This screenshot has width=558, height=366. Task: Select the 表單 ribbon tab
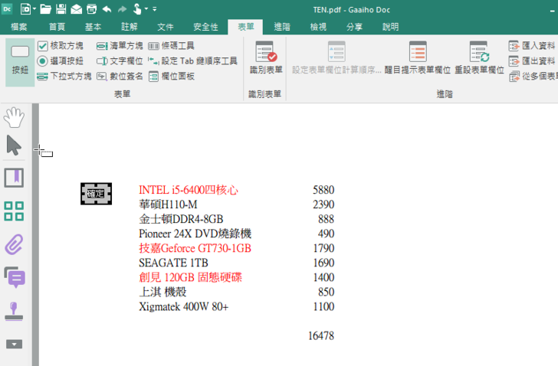click(245, 27)
